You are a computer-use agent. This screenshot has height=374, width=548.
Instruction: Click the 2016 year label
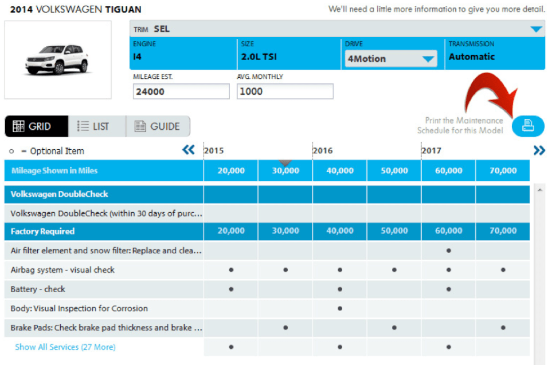click(323, 150)
